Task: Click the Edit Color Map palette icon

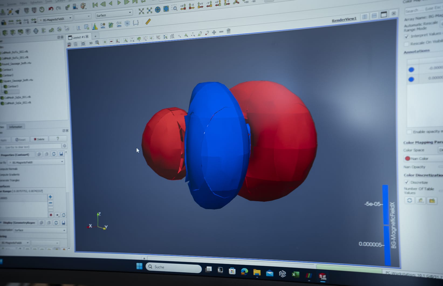Action: pos(83,6)
